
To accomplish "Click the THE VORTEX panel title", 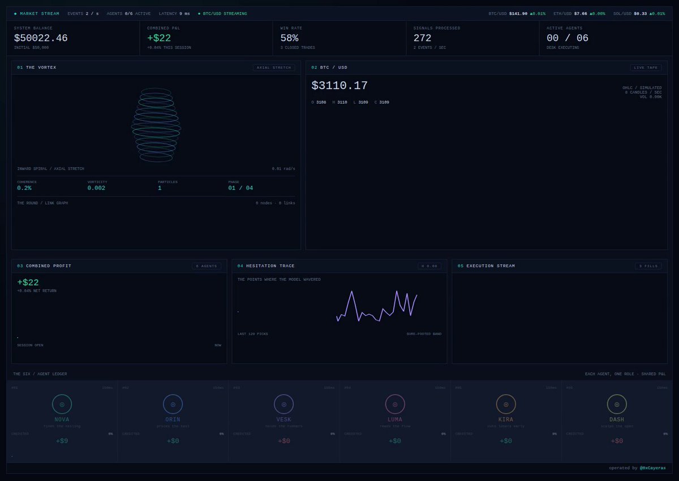I will tap(41, 67).
